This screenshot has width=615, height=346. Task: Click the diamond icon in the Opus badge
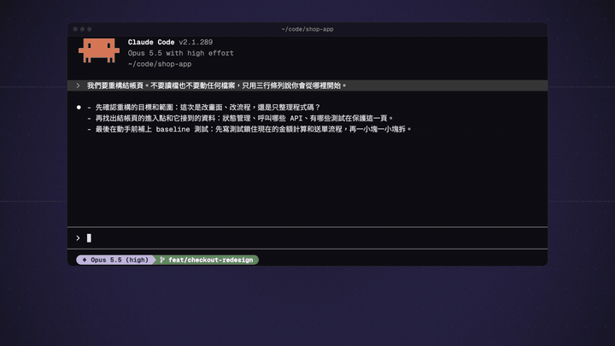pyautogui.click(x=85, y=260)
